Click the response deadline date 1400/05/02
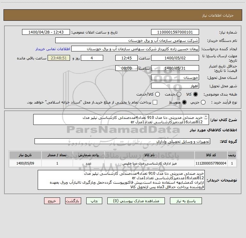The height and width of the screenshot is (238, 246). click(175, 58)
